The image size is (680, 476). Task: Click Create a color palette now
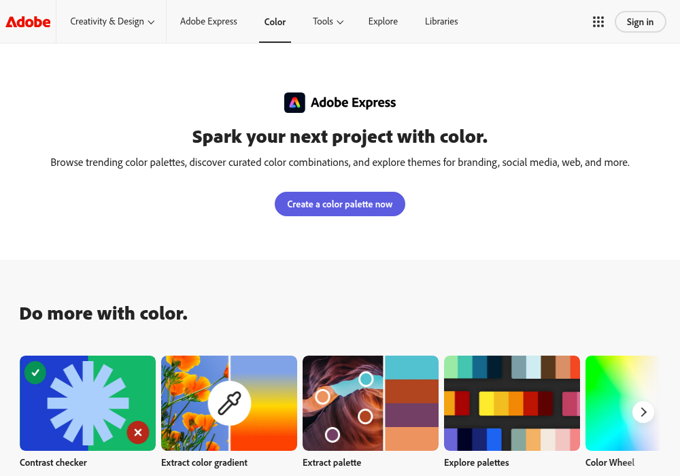point(340,204)
